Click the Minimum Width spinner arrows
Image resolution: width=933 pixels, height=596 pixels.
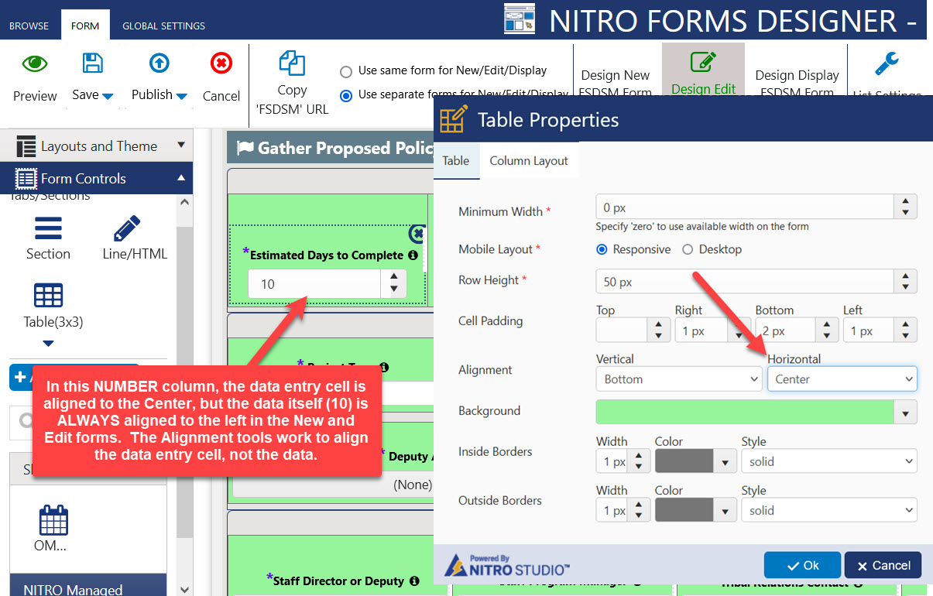coord(905,207)
